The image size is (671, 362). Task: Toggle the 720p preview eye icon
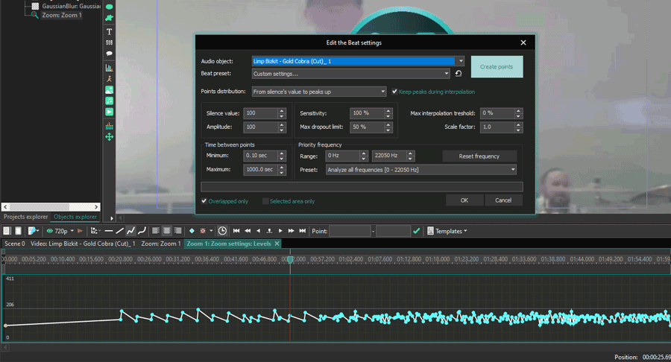point(50,231)
